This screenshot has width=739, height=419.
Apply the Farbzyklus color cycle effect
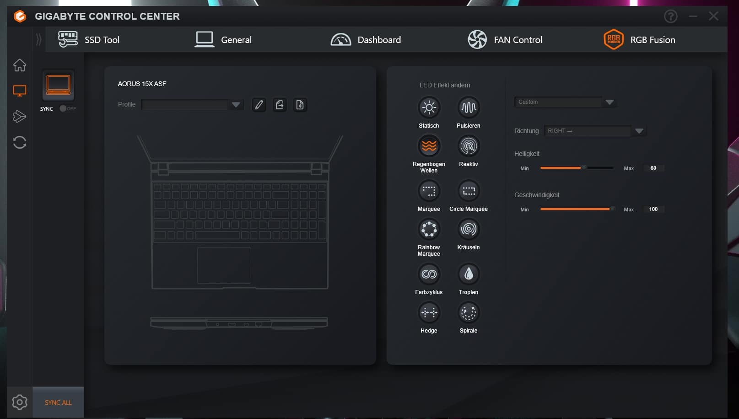(x=429, y=274)
